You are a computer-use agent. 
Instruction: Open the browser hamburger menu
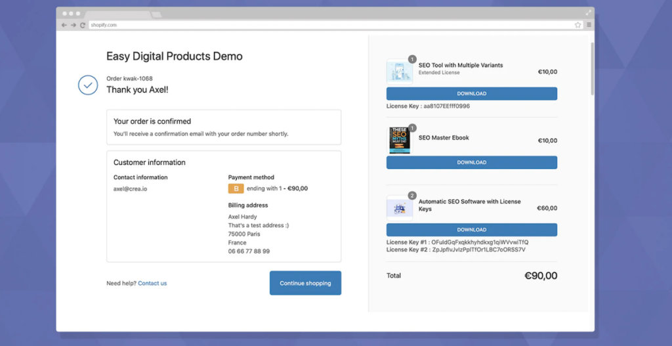589,25
